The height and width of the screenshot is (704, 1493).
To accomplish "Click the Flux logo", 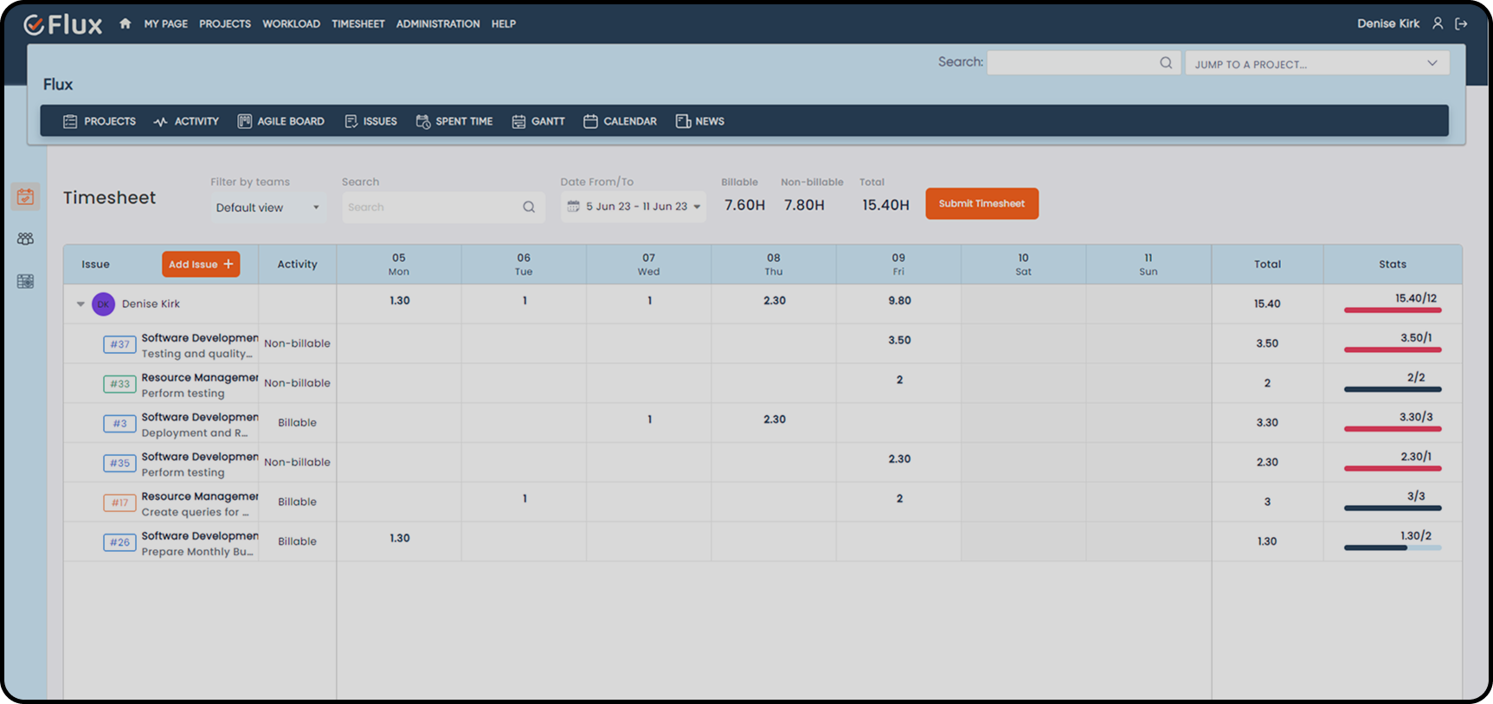I will tap(62, 24).
